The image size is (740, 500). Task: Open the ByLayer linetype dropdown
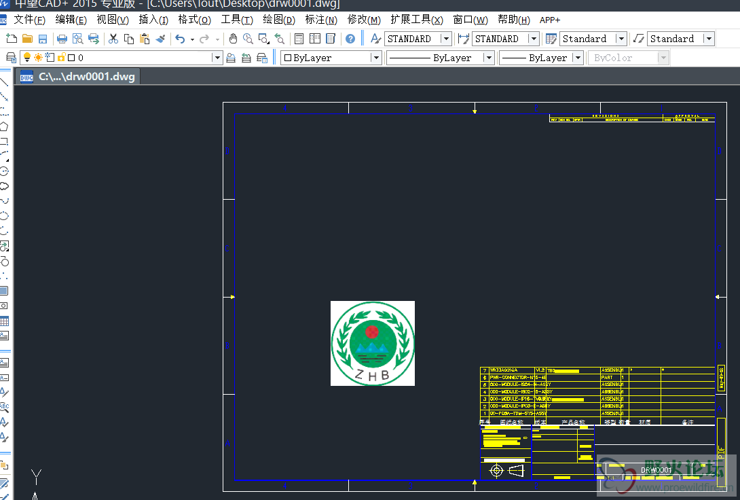tap(488, 58)
